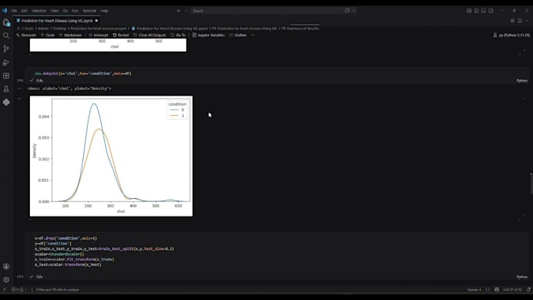This screenshot has height=300, width=533.
Task: Open notebook toolbar overflow ellipsis
Action: click(253, 35)
